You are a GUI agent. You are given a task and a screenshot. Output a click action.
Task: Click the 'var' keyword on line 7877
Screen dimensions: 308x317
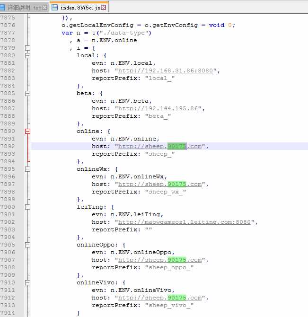click(67, 33)
